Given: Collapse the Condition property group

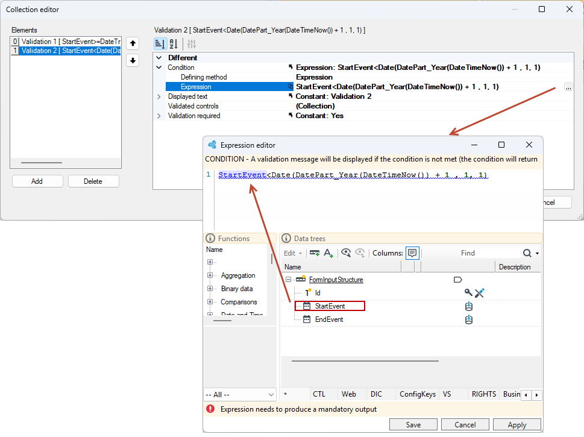Looking at the screenshot, I should click(159, 68).
